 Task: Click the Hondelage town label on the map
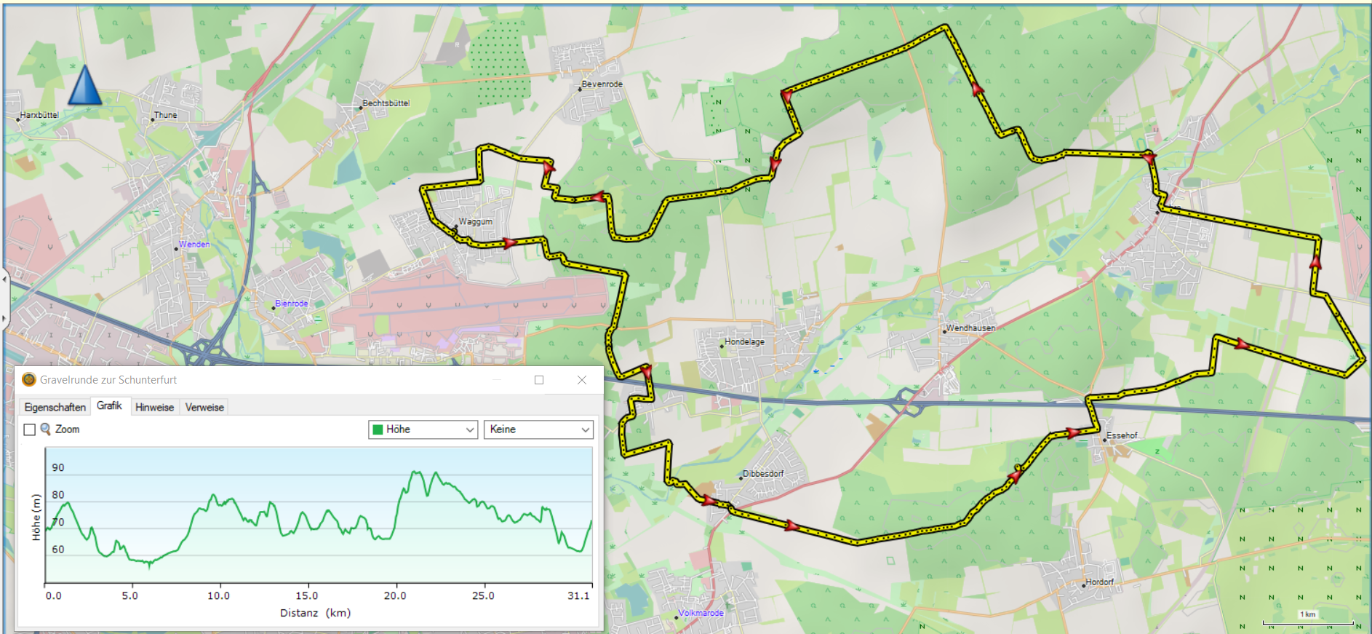[x=744, y=341]
